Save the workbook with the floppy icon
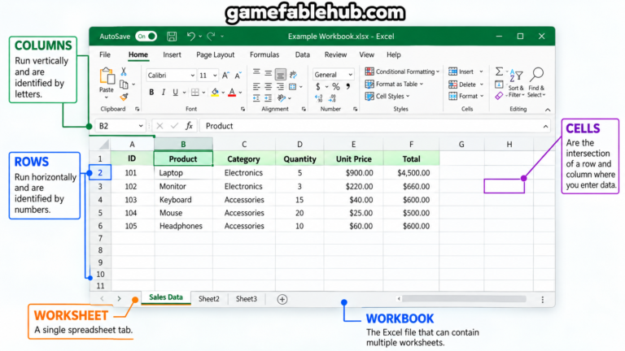 172,37
